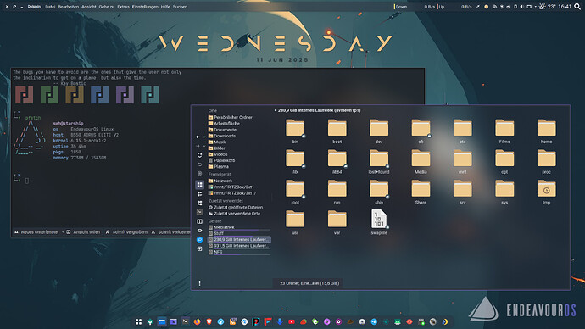Switch Dolphin to icons view mode
This screenshot has width=585, height=329.
[x=199, y=185]
